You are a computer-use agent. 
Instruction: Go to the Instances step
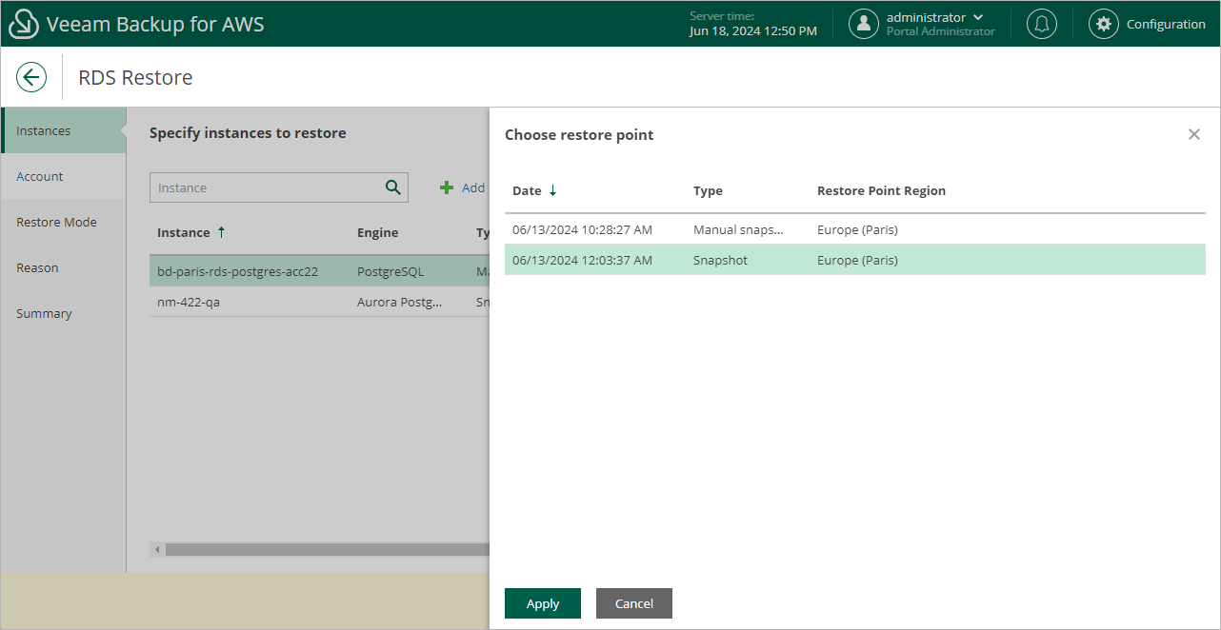[x=64, y=130]
